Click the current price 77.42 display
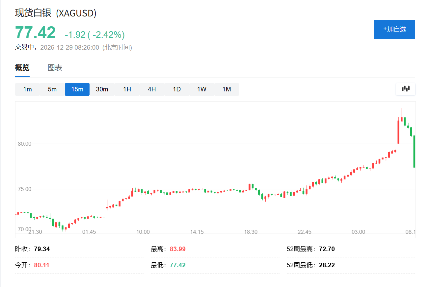The image size is (428, 287). click(x=35, y=33)
